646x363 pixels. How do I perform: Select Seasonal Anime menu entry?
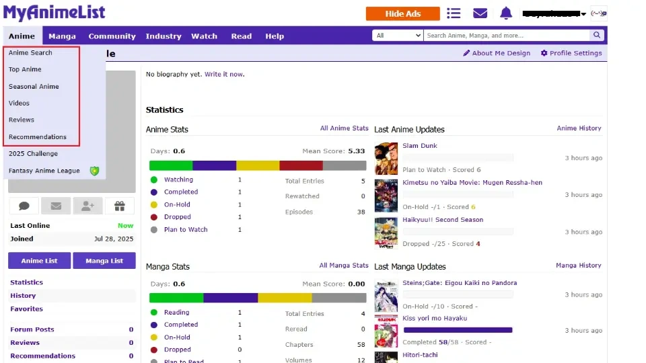pyautogui.click(x=34, y=87)
